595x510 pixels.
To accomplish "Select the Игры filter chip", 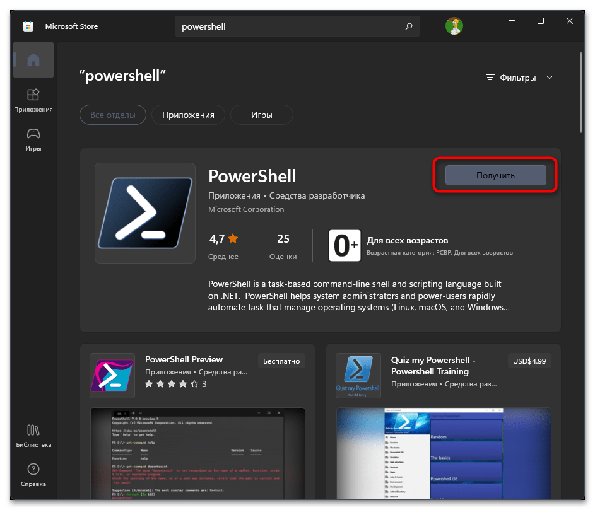I will coord(261,115).
